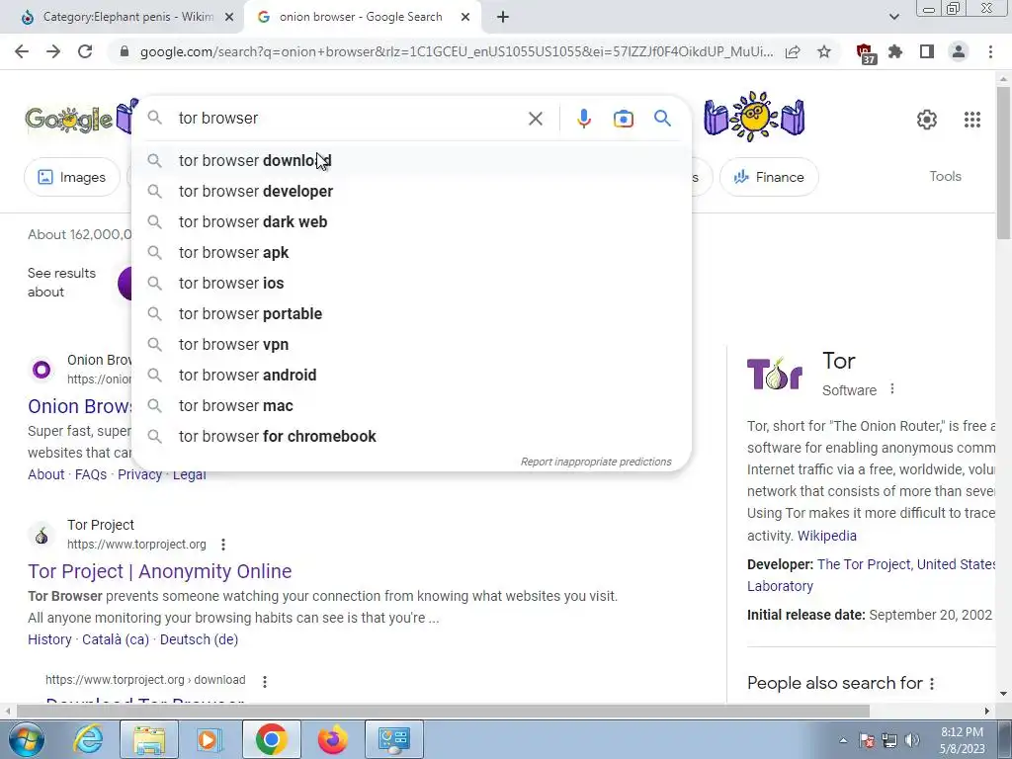Click the browser forward arrow

53,51
